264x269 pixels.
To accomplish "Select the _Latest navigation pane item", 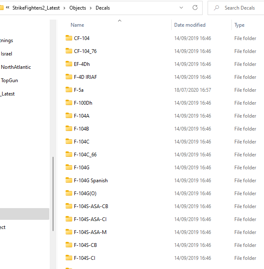I will point(8,94).
